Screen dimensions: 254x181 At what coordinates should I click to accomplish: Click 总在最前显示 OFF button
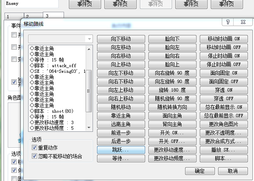pos(224,116)
